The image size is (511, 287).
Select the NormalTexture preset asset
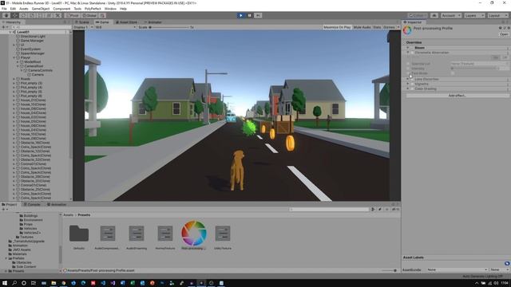point(165,234)
